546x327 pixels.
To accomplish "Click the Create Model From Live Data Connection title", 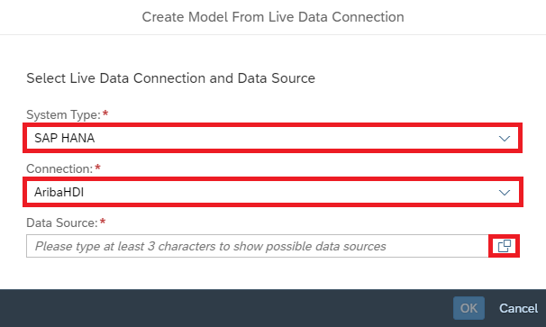I will pos(273,17).
